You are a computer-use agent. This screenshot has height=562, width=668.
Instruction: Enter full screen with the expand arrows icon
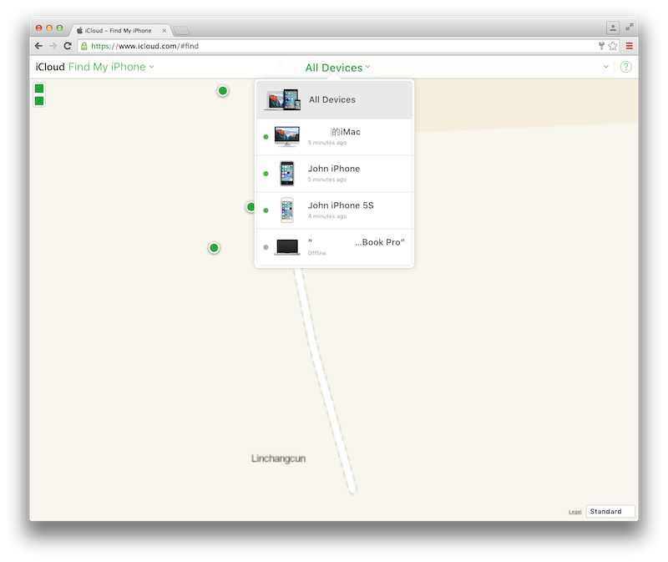(630, 28)
